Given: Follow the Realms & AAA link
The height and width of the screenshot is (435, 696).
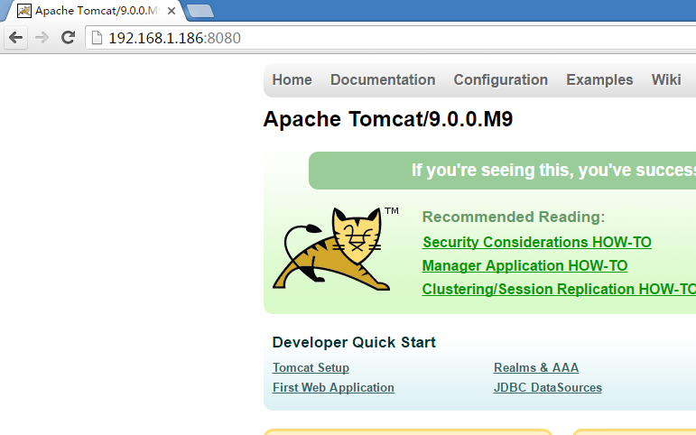Looking at the screenshot, I should [x=536, y=368].
